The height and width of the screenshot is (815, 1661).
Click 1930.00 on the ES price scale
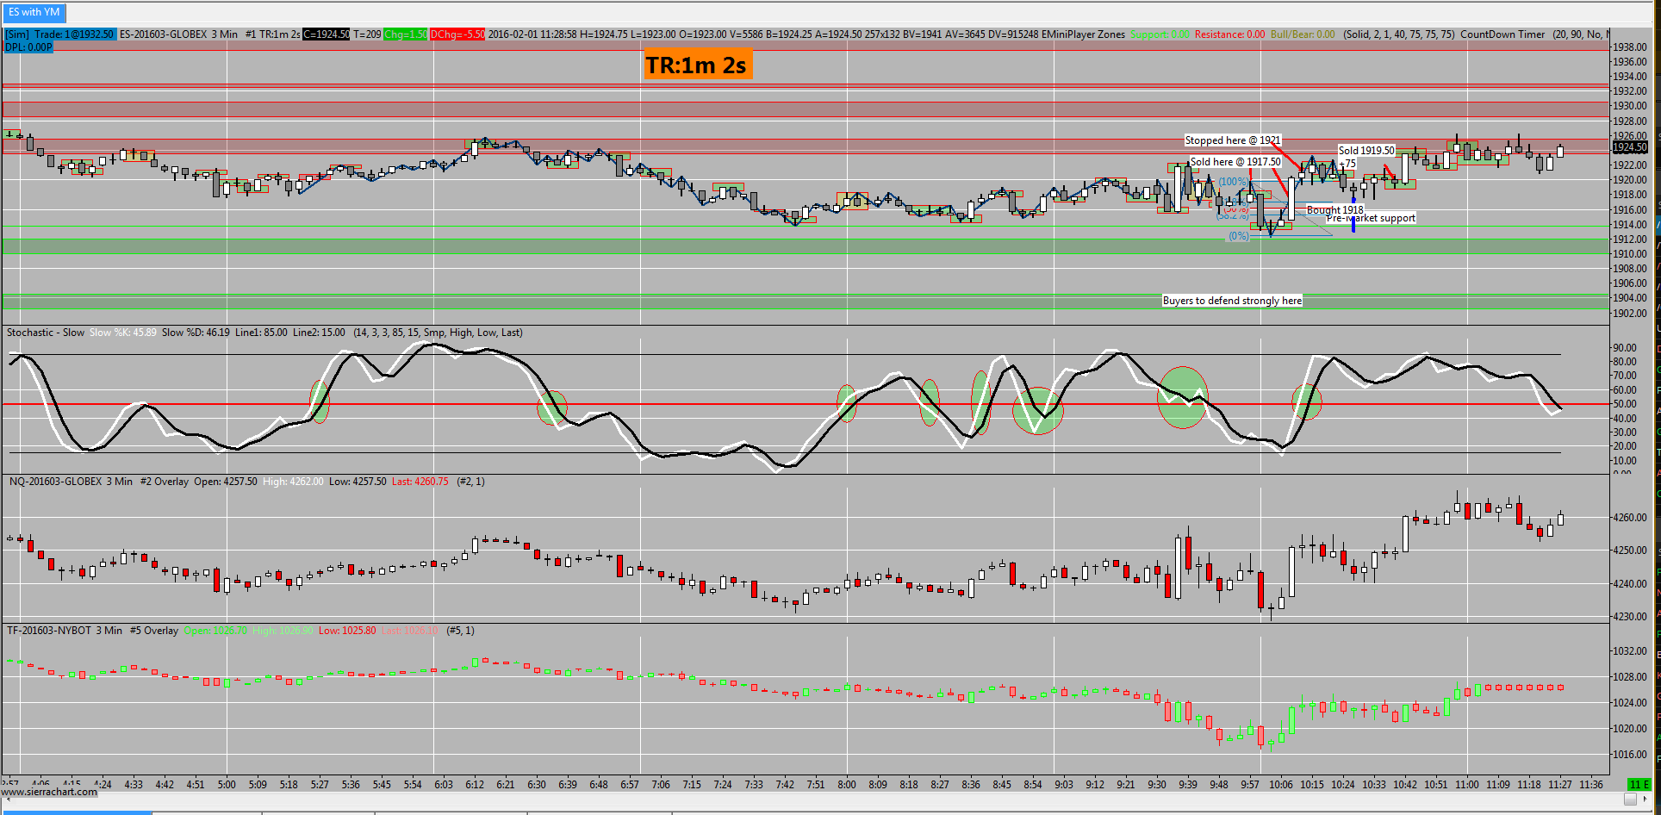1630,106
